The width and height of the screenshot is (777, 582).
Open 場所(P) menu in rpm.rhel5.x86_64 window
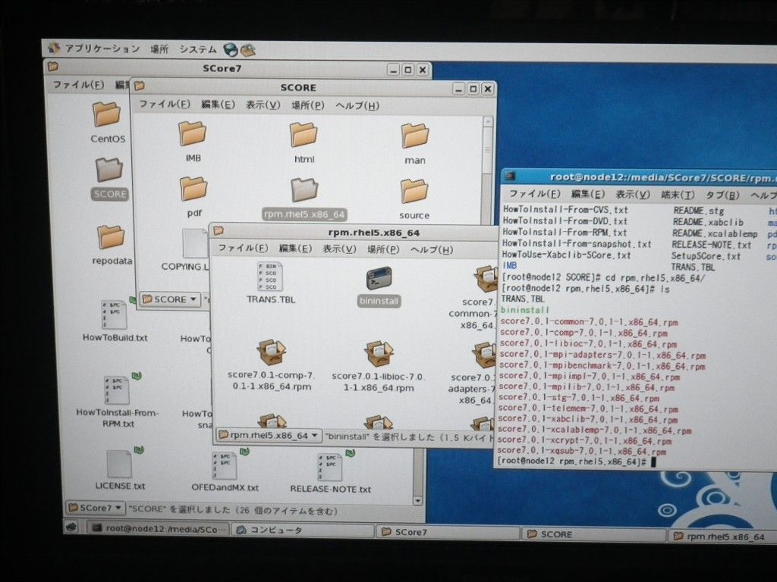click(383, 249)
